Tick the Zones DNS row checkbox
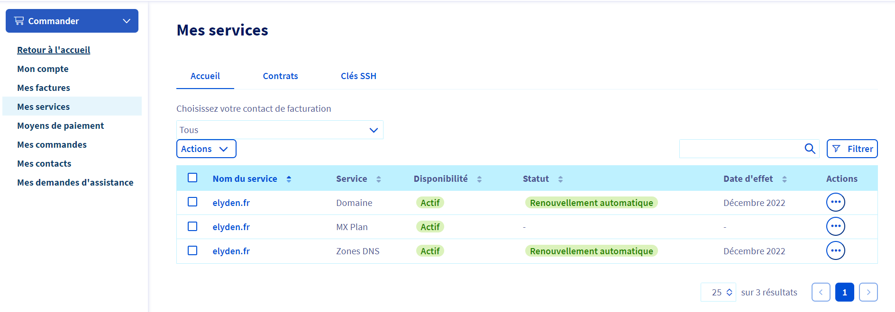This screenshot has width=895, height=312. [x=192, y=250]
